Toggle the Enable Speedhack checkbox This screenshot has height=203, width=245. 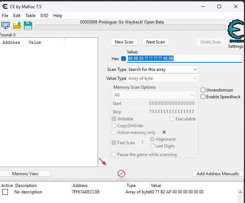point(203,97)
